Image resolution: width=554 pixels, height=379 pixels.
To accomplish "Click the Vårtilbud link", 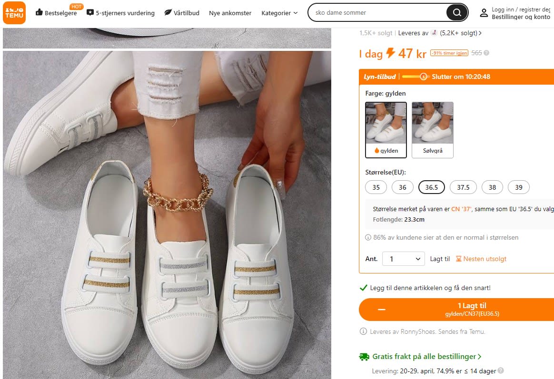I will [182, 13].
